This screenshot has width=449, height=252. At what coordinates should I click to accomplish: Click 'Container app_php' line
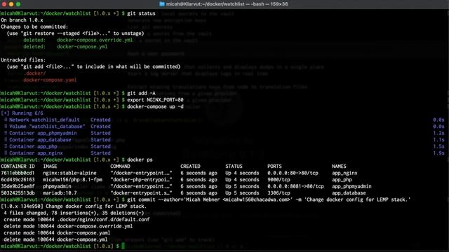pyautogui.click(x=33, y=146)
